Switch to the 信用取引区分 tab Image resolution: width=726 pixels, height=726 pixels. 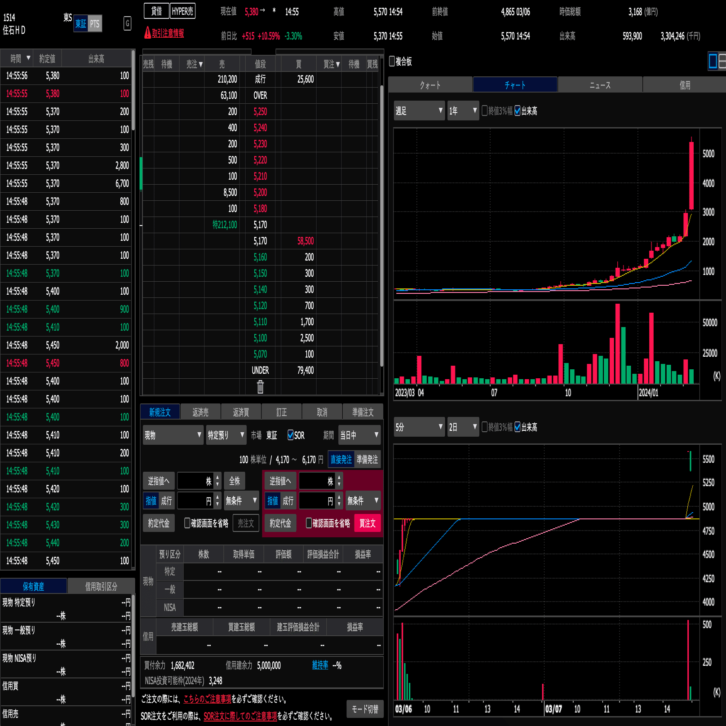click(101, 586)
